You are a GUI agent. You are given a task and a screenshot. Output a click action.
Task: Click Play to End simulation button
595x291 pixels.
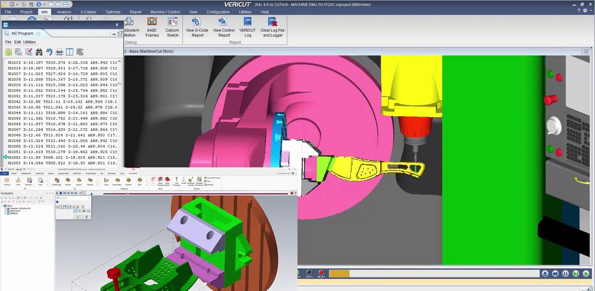[x=586, y=274]
